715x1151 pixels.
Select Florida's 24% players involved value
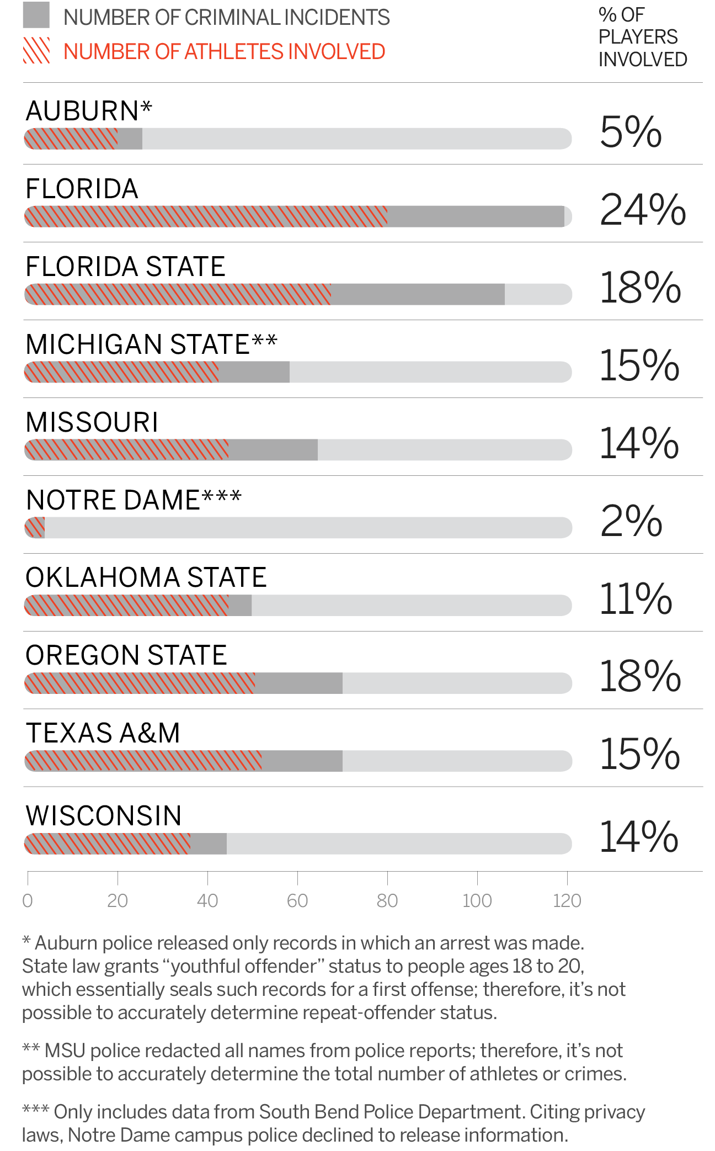pos(642,210)
